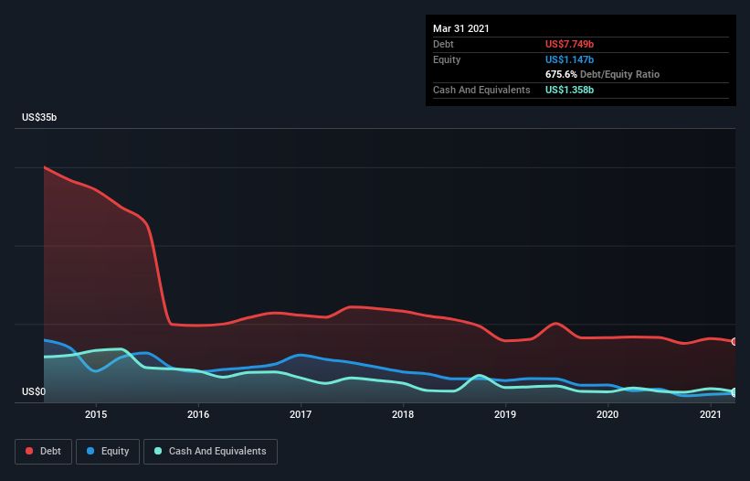750x481 pixels.
Task: Click the 2017 x-axis label
Action: (x=301, y=414)
